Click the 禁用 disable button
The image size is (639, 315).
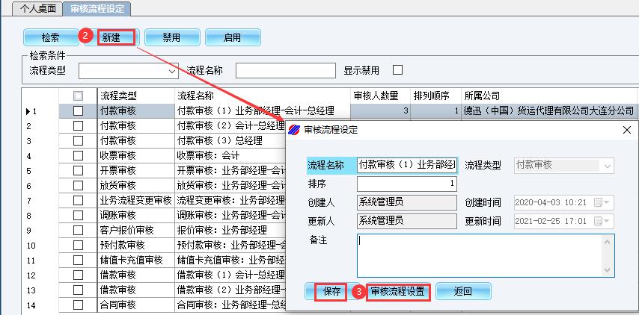[x=171, y=37]
